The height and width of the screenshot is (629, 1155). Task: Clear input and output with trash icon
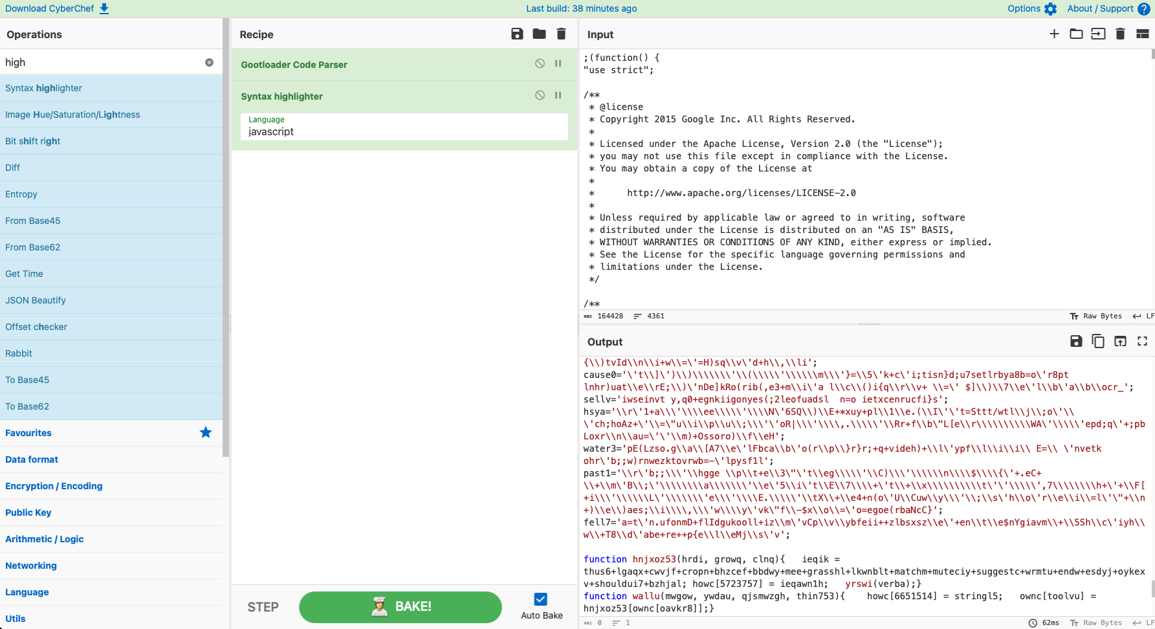click(1120, 34)
